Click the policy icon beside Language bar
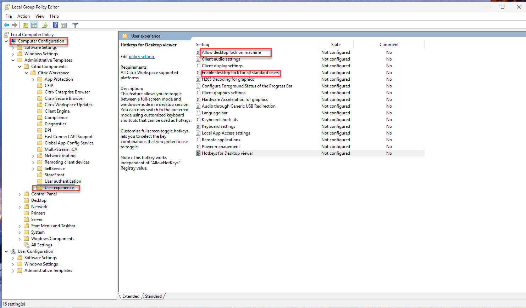The height and width of the screenshot is (308, 526). [198, 113]
